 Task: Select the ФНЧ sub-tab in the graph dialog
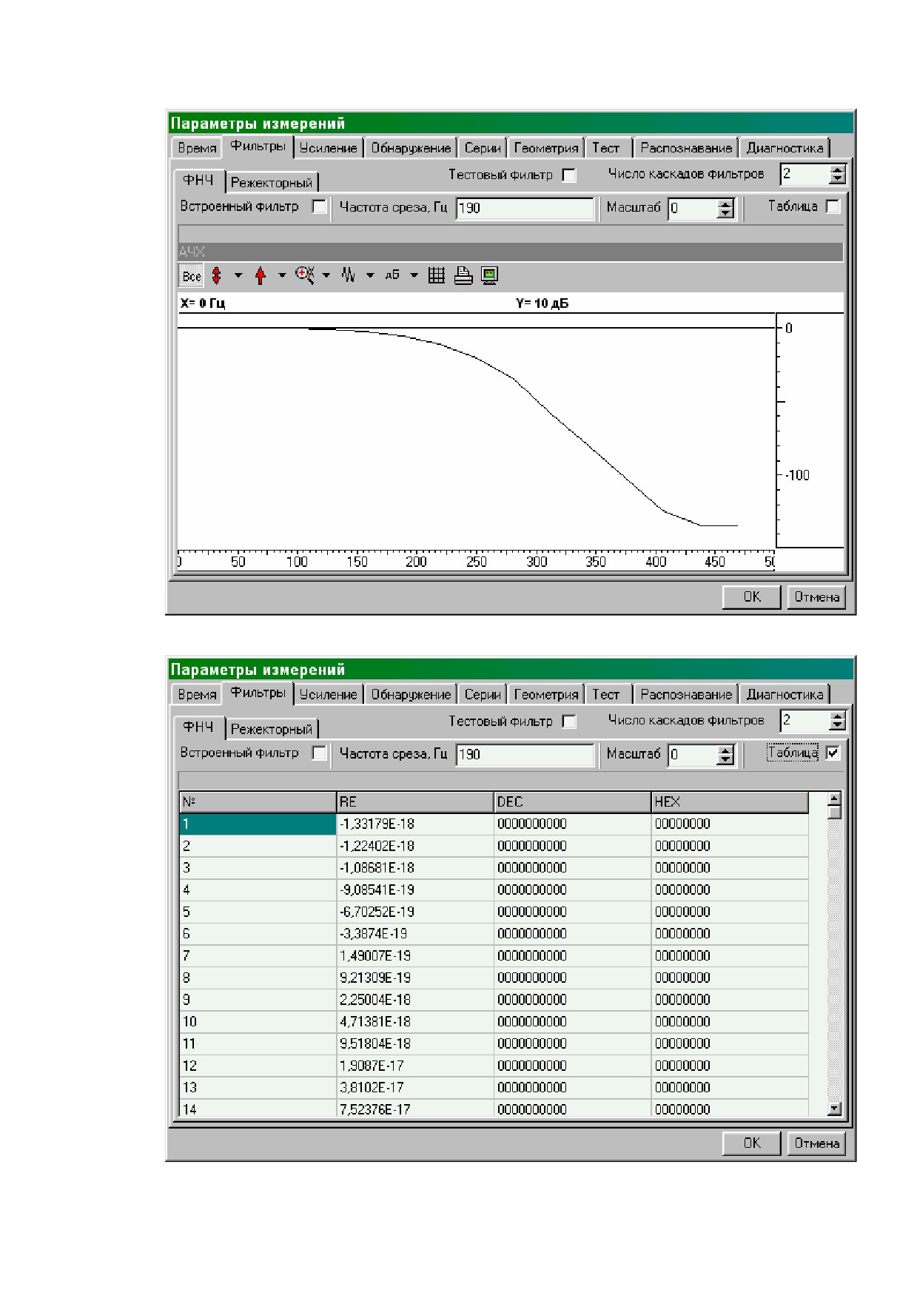[x=198, y=181]
